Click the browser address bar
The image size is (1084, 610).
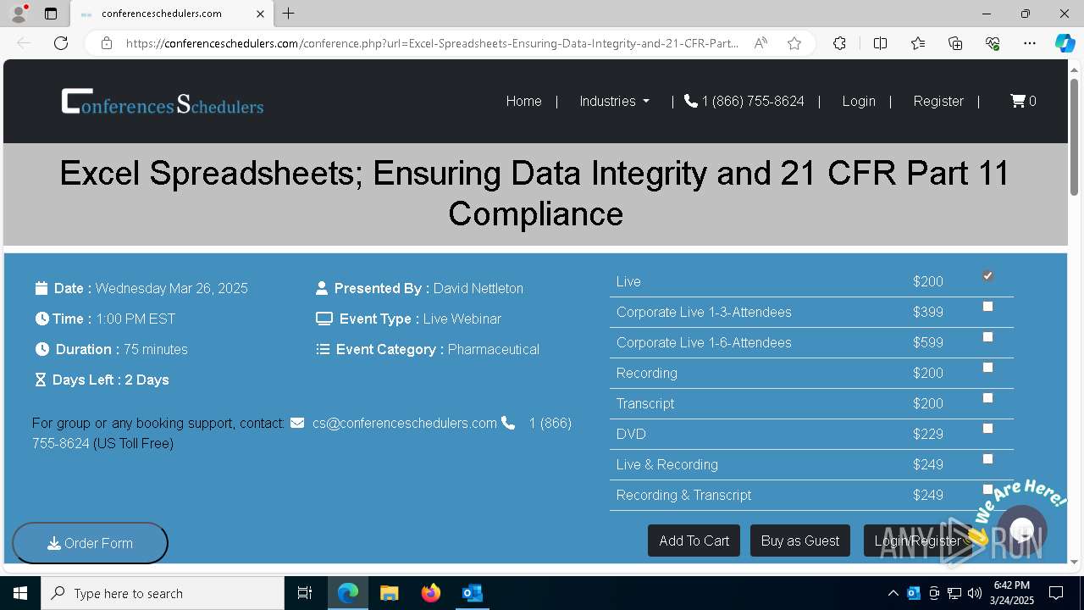tap(432, 43)
